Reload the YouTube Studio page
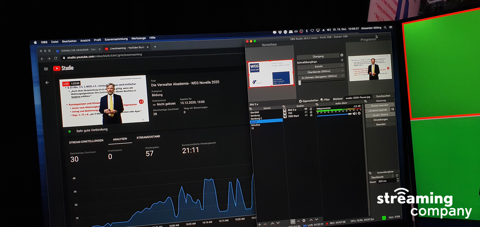The height and width of the screenshot is (227, 480). pyautogui.click(x=56, y=58)
